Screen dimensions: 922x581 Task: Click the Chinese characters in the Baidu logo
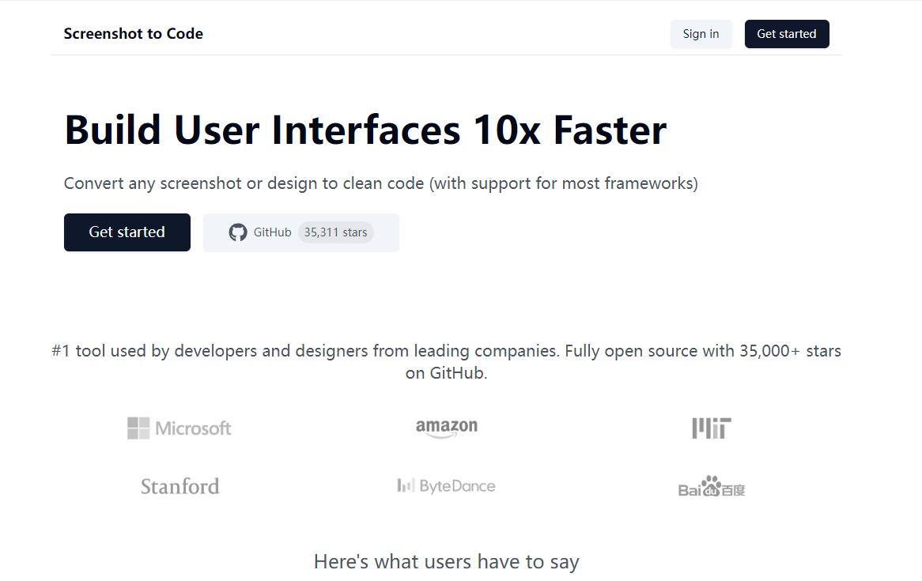coord(733,490)
